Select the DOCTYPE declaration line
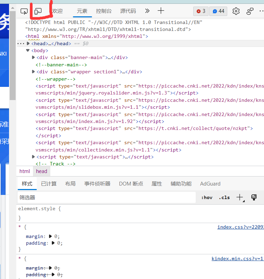 114,26
